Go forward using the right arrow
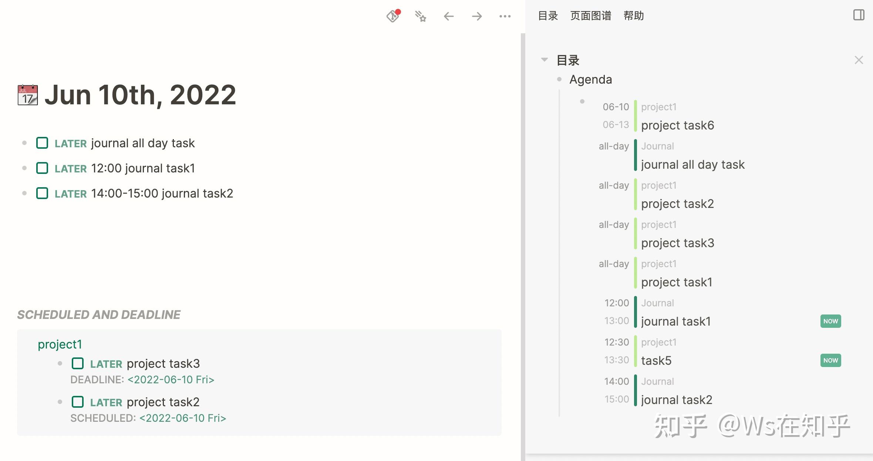873x461 pixels. (477, 16)
